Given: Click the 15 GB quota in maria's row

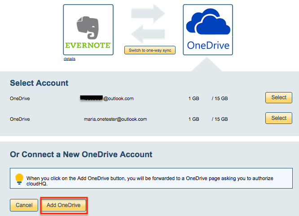Looking at the screenshot, I should (220, 119).
